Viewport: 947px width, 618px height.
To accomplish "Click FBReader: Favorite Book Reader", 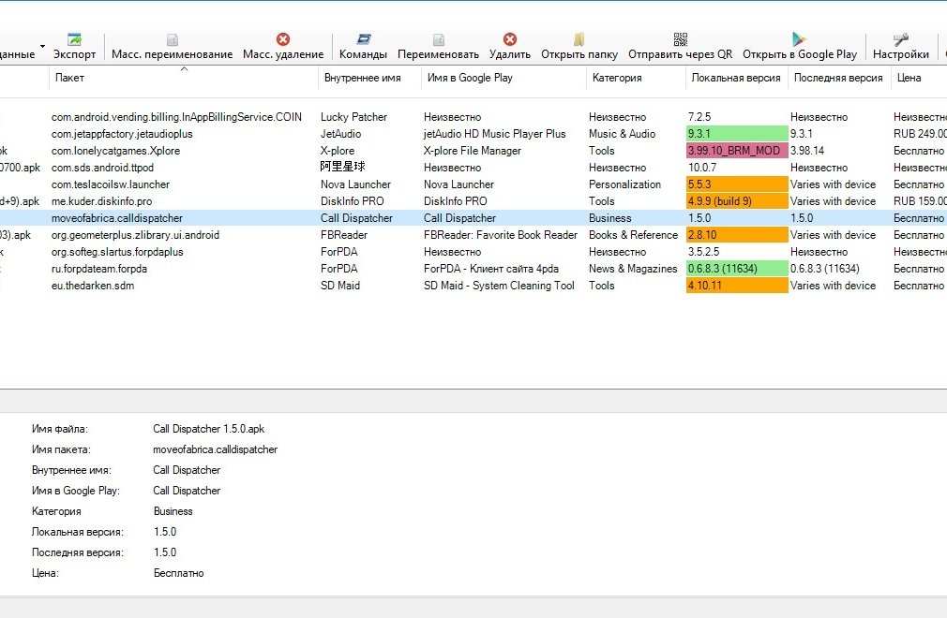I will (x=501, y=235).
